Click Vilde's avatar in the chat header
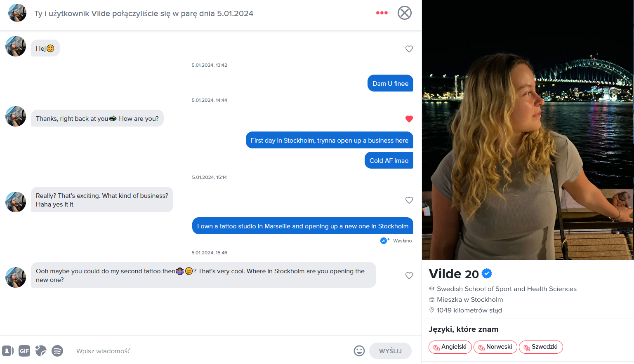 click(x=17, y=13)
